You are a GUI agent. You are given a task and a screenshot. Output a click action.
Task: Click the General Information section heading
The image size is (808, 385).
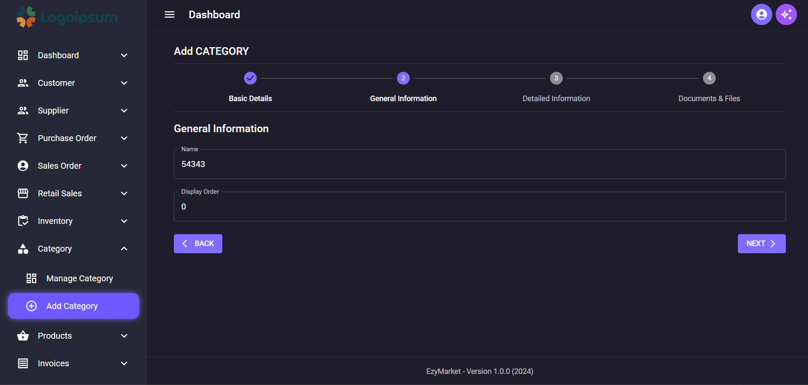221,129
